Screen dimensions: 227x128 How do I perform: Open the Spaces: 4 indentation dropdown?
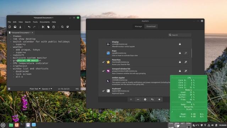point(47,89)
